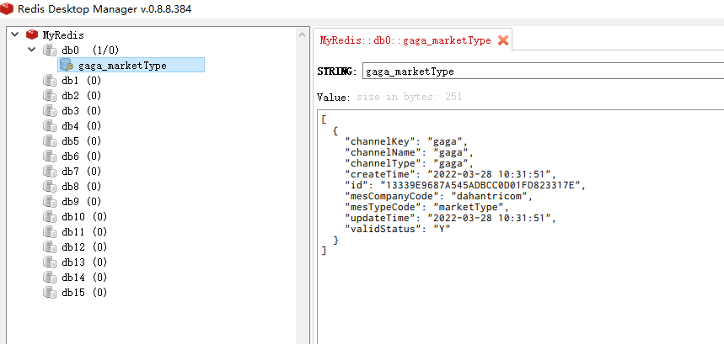This screenshot has width=724, height=344.
Task: Click the db13 database icon
Action: [x=50, y=262]
